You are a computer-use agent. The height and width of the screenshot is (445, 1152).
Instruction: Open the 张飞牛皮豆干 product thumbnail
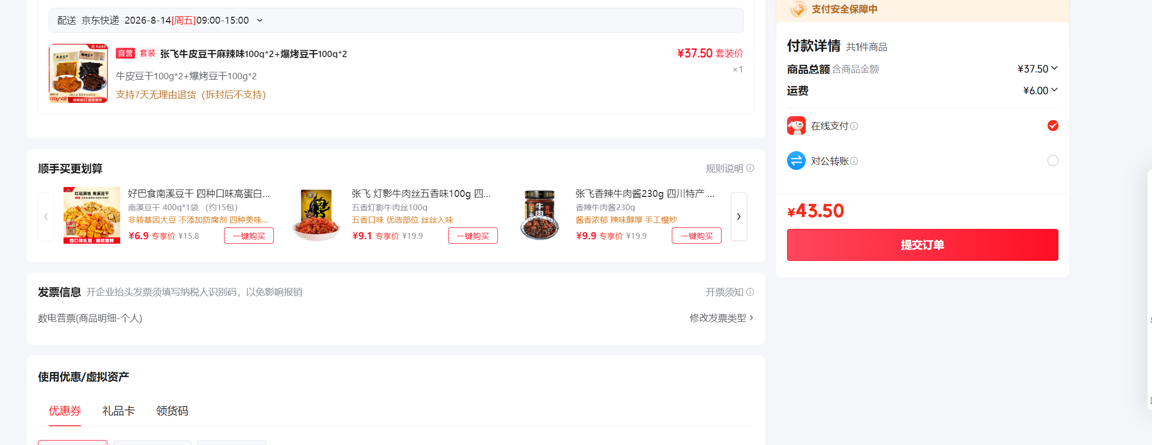(78, 73)
